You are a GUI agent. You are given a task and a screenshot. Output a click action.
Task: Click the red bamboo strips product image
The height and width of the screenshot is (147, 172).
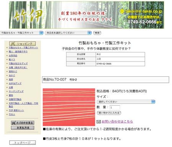pyautogui.click(x=69, y=107)
